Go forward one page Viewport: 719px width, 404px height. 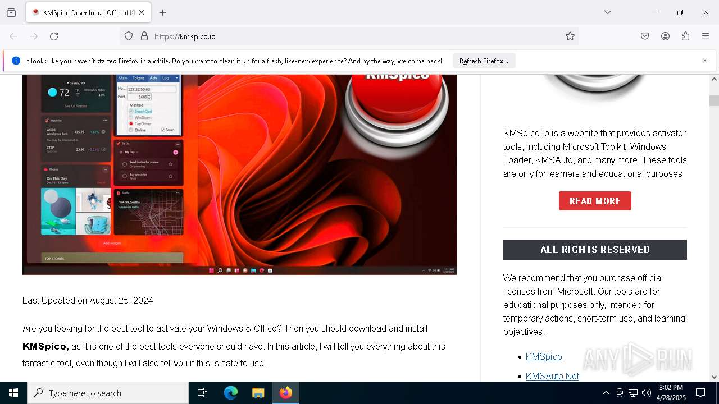34,36
